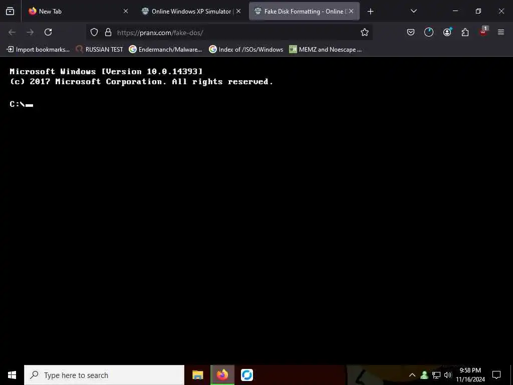
Task: Open Index of /ISOs/Windows bookmark
Action: tap(246, 50)
